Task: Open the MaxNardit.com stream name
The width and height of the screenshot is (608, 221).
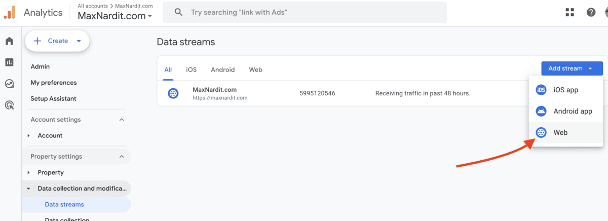Action: 214,90
